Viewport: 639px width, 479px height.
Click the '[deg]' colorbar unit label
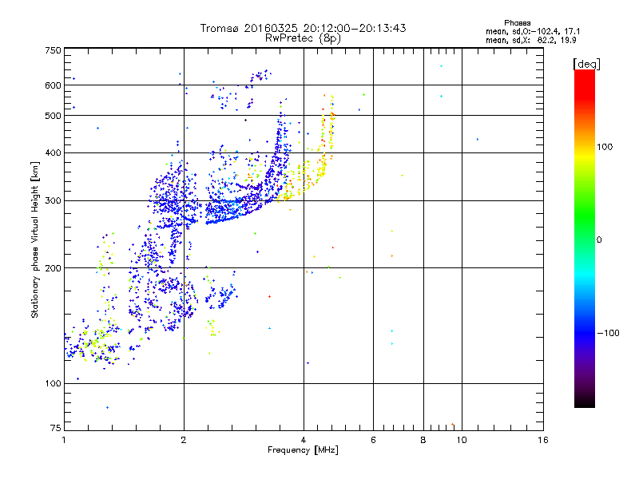point(586,64)
